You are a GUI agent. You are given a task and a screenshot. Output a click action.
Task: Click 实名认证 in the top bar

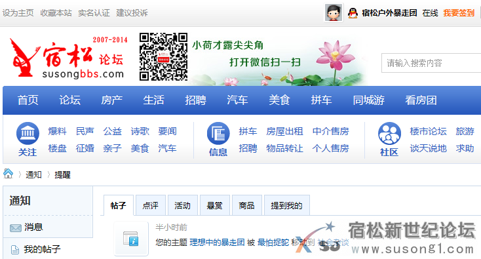(94, 13)
